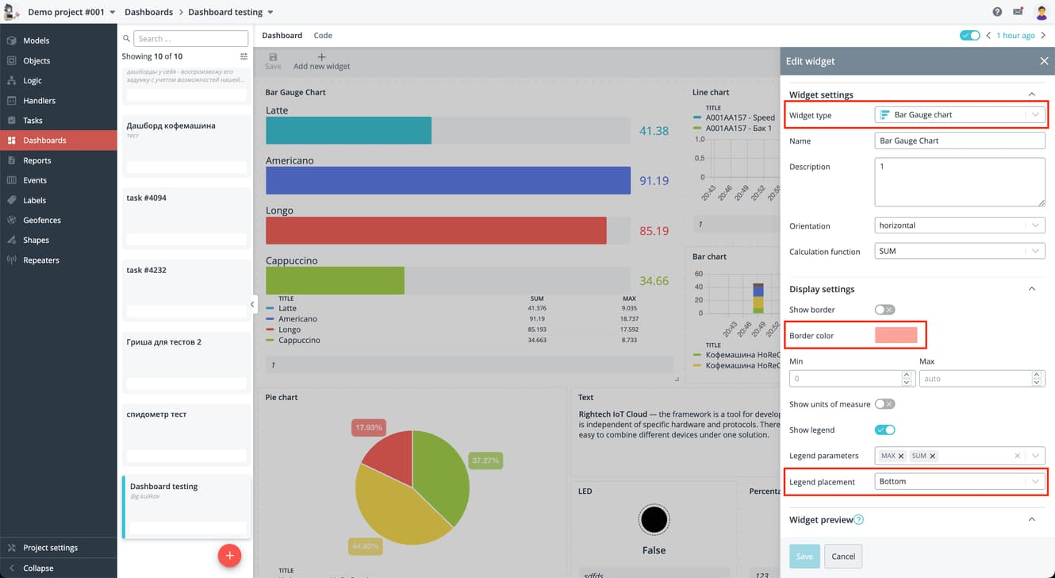Open the mail notifications icon

coord(1018,12)
